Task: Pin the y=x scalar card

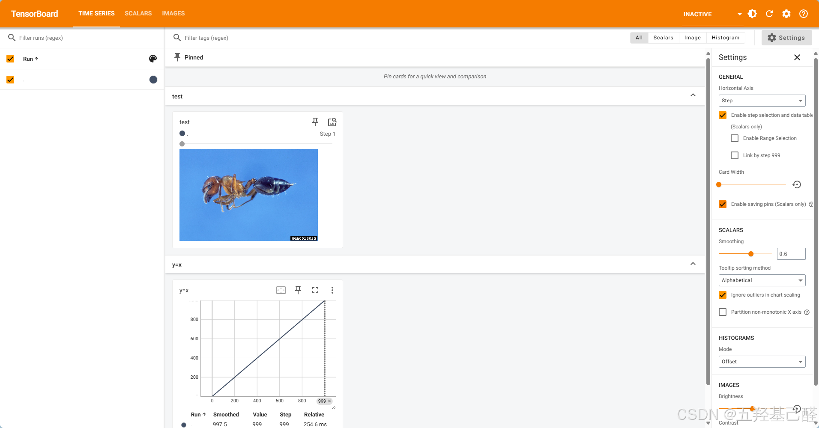Action: [x=298, y=290]
